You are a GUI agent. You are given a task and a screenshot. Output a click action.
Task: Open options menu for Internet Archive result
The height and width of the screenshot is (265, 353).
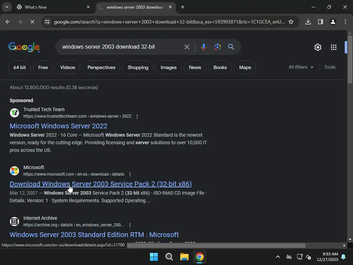tap(130, 225)
